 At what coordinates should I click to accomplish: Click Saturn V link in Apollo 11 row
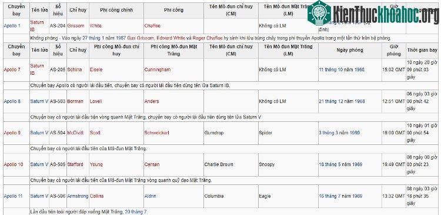pyautogui.click(x=39, y=196)
